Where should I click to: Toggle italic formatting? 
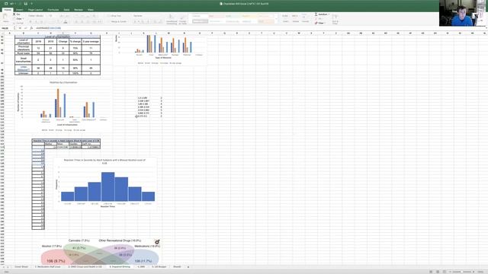coord(36,22)
